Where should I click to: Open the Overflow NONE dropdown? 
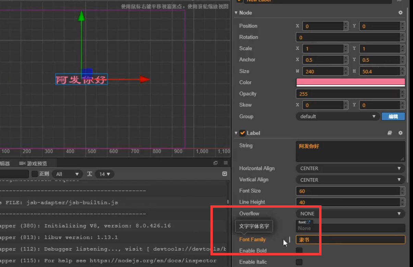click(350, 214)
